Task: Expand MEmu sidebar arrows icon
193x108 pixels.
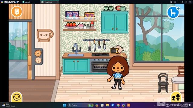Action: (x=190, y=2)
